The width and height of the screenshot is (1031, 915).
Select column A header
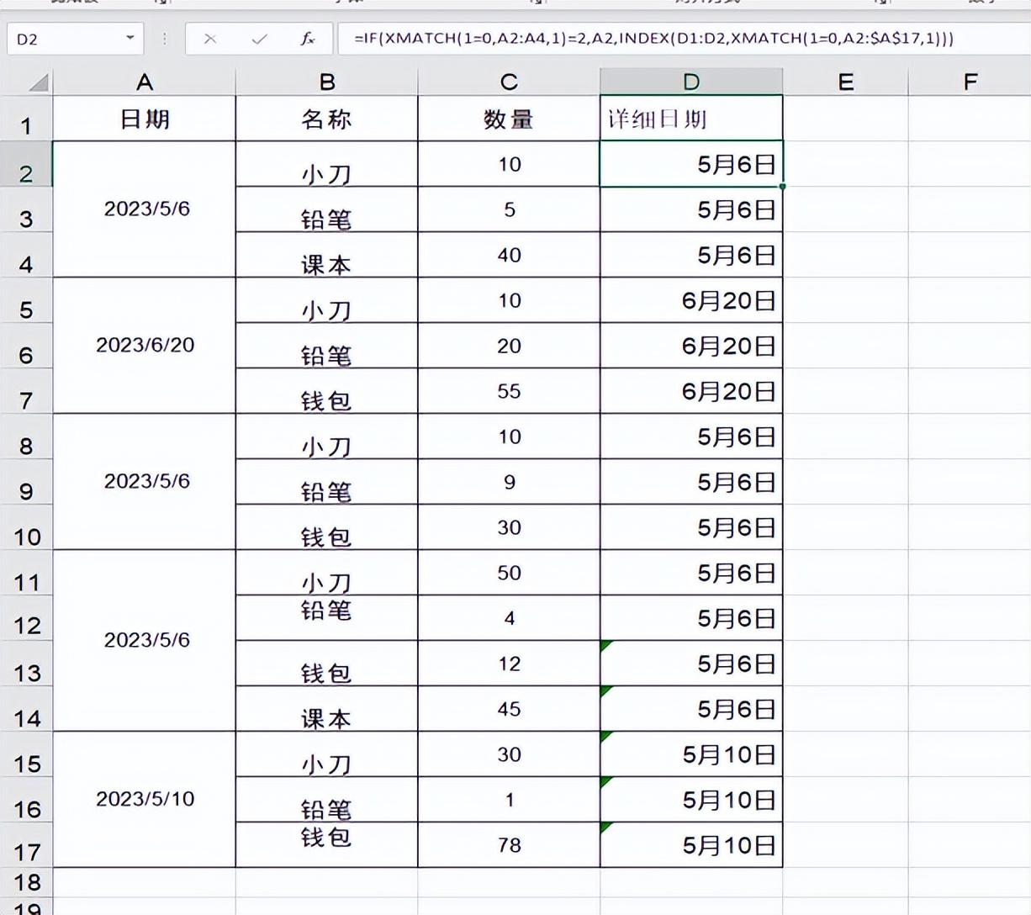145,82
